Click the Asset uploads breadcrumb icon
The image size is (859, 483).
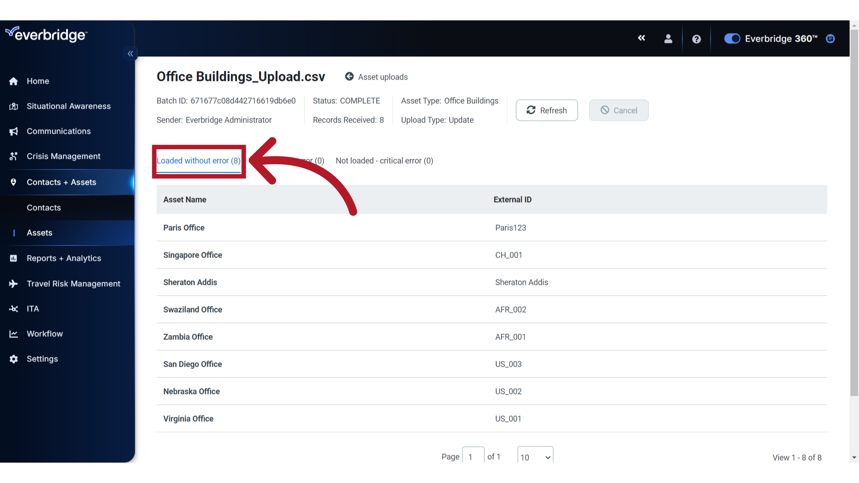[x=350, y=76]
